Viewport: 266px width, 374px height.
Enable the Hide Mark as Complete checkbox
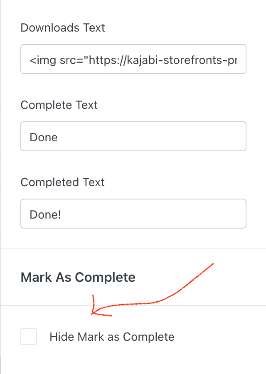[29, 337]
